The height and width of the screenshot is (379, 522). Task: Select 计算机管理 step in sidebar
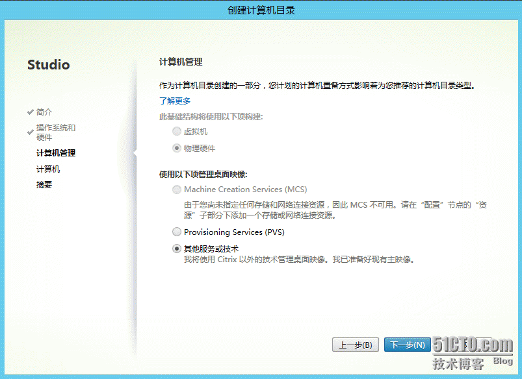(56, 153)
